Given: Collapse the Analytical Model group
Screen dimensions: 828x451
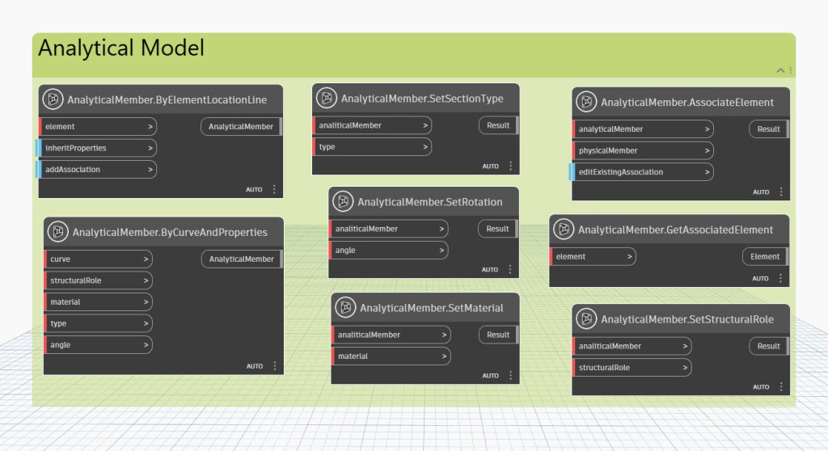Looking at the screenshot, I should [780, 70].
